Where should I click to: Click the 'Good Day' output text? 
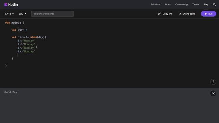point(11,92)
